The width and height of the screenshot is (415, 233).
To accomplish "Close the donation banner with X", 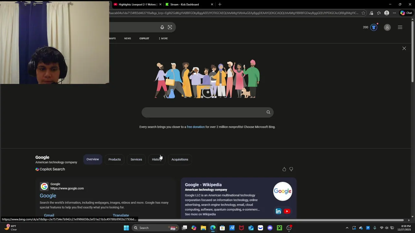I will click(404, 48).
